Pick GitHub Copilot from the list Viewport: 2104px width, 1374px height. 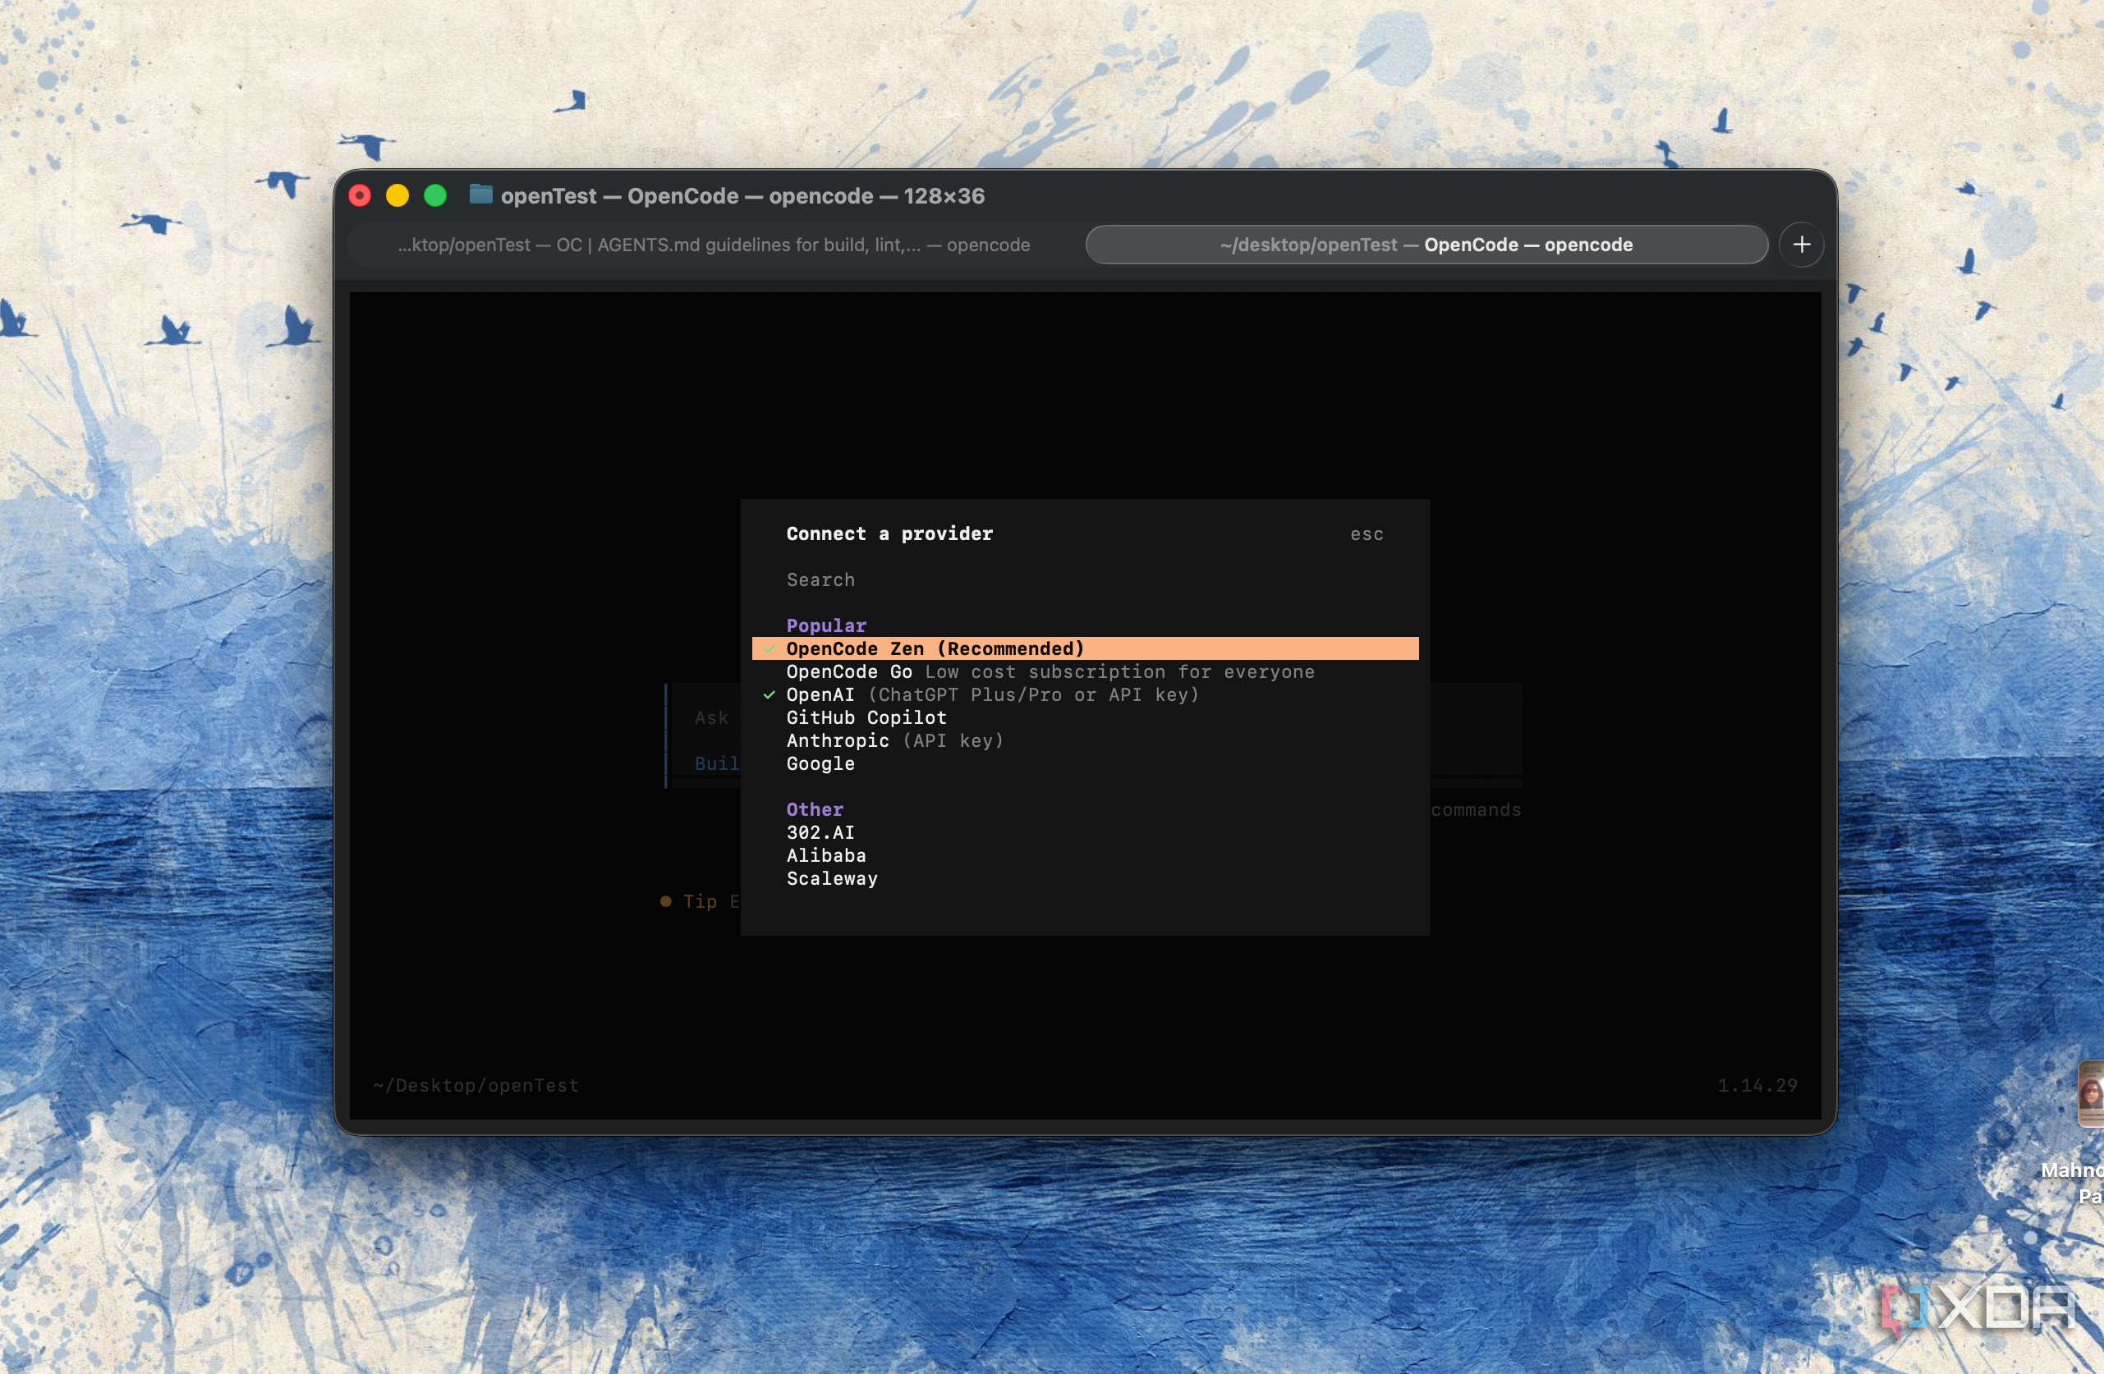tap(1085, 717)
